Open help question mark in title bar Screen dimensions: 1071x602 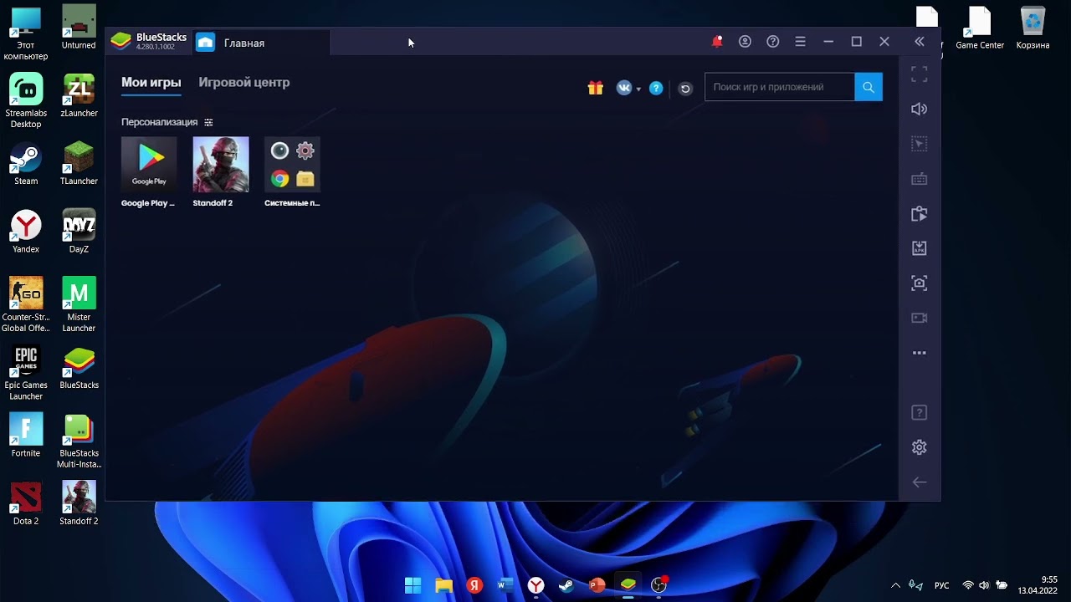pyautogui.click(x=773, y=42)
